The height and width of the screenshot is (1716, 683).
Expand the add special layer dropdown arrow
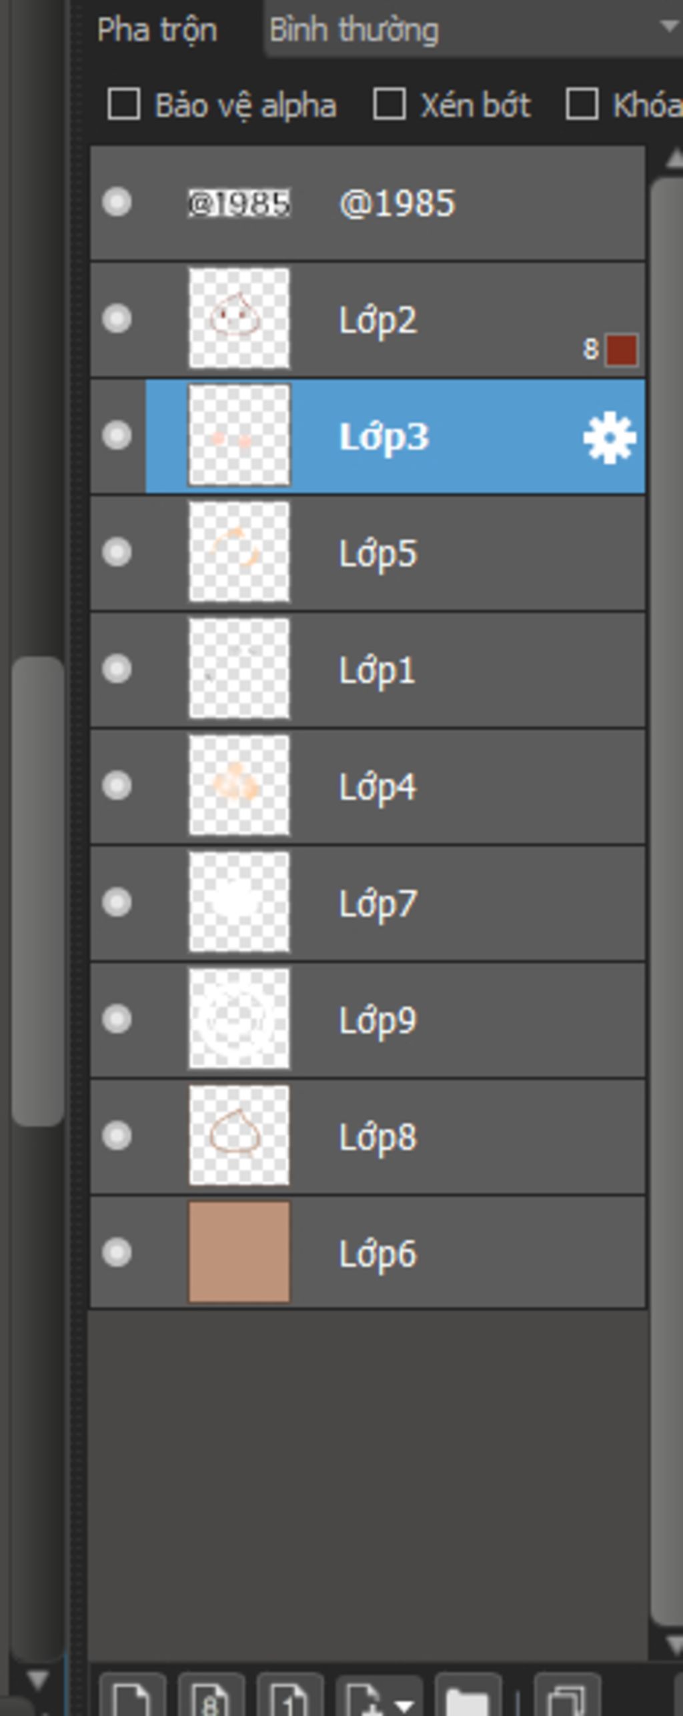click(x=404, y=1705)
